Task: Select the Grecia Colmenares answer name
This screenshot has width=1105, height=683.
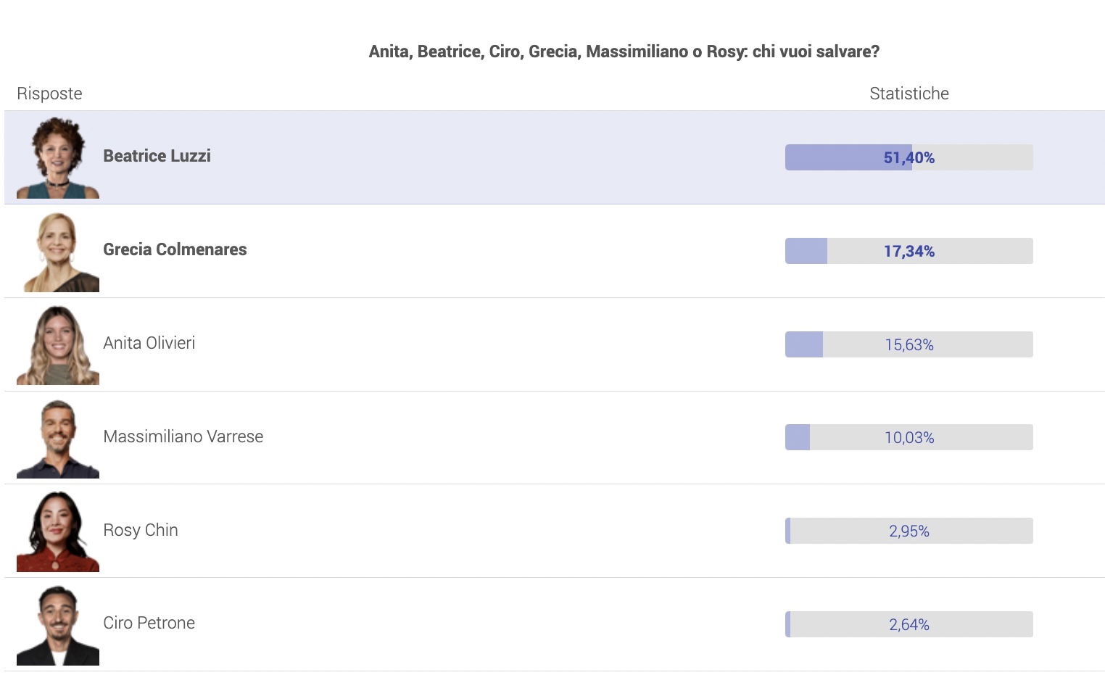Action: coord(175,249)
